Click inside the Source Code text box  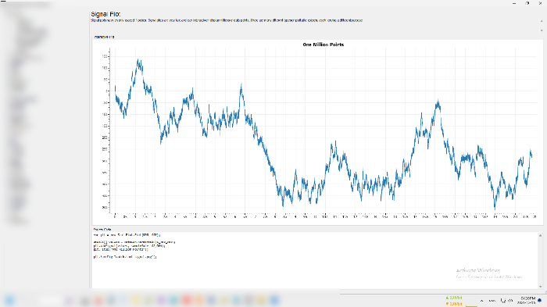(x=314, y=260)
